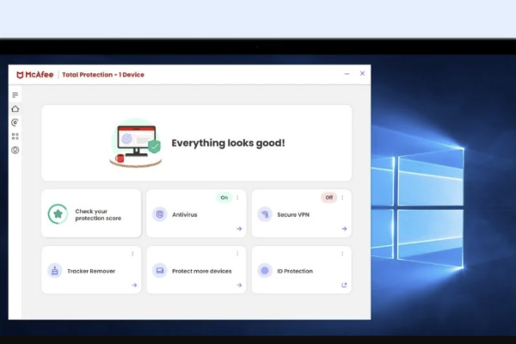Click the arrow on Protect more devices
516x344 pixels.
(x=239, y=285)
